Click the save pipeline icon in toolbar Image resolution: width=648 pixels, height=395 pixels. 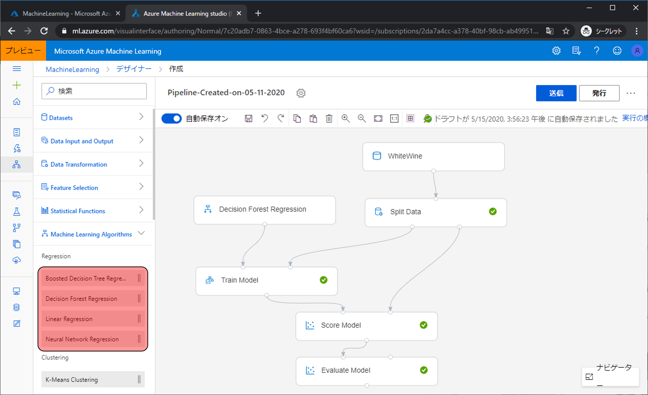(249, 119)
